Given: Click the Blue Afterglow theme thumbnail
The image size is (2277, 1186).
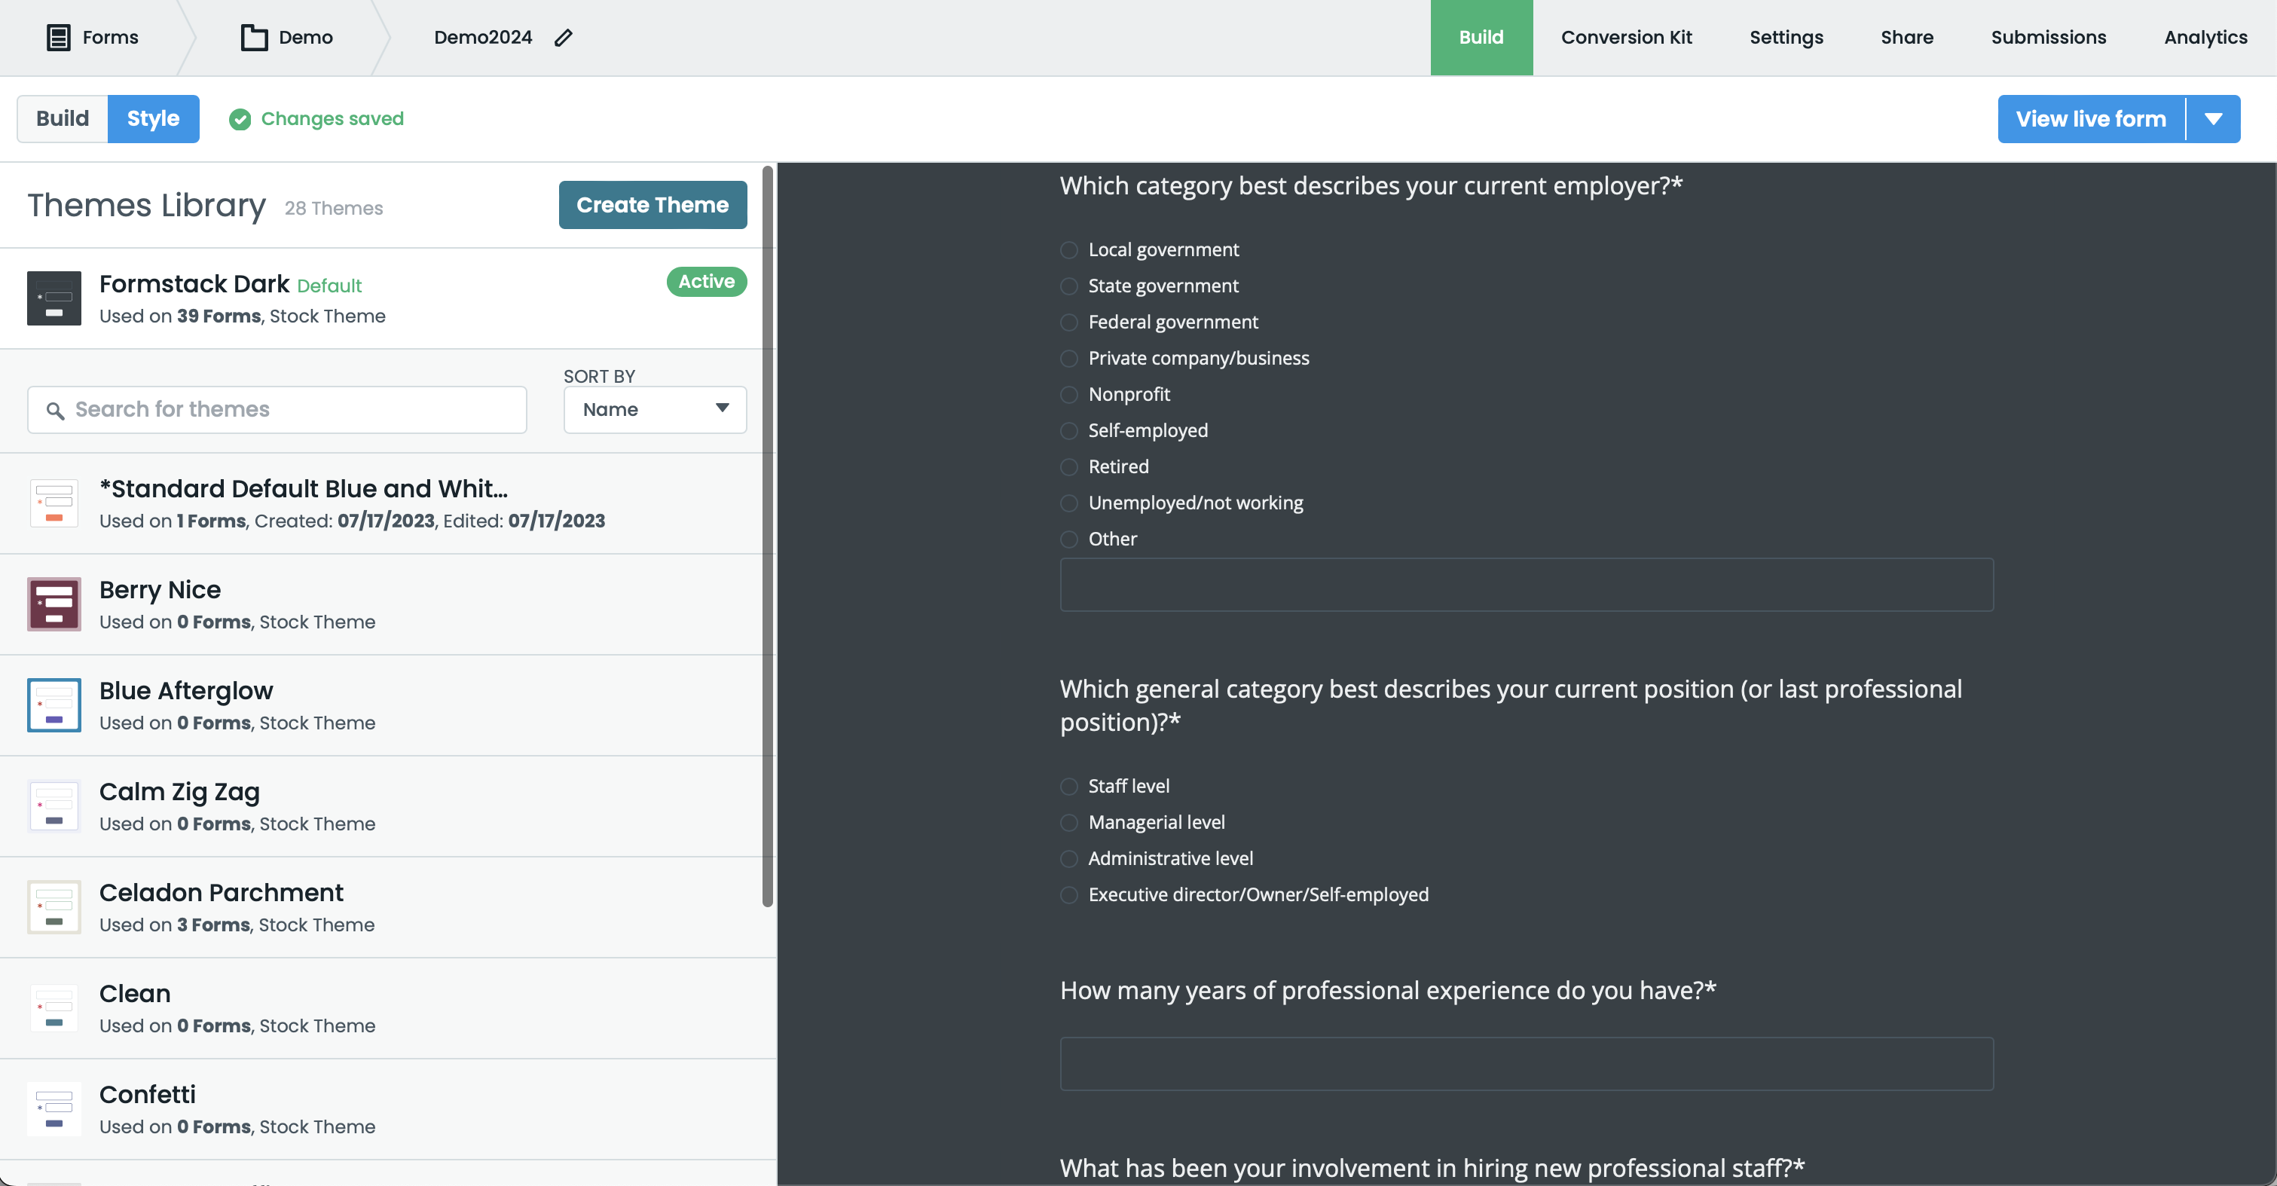Looking at the screenshot, I should 54,705.
